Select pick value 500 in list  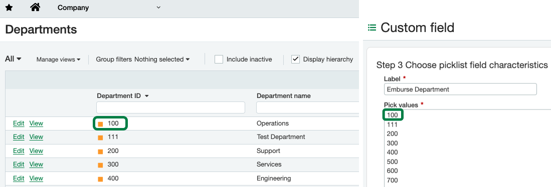(x=392, y=161)
